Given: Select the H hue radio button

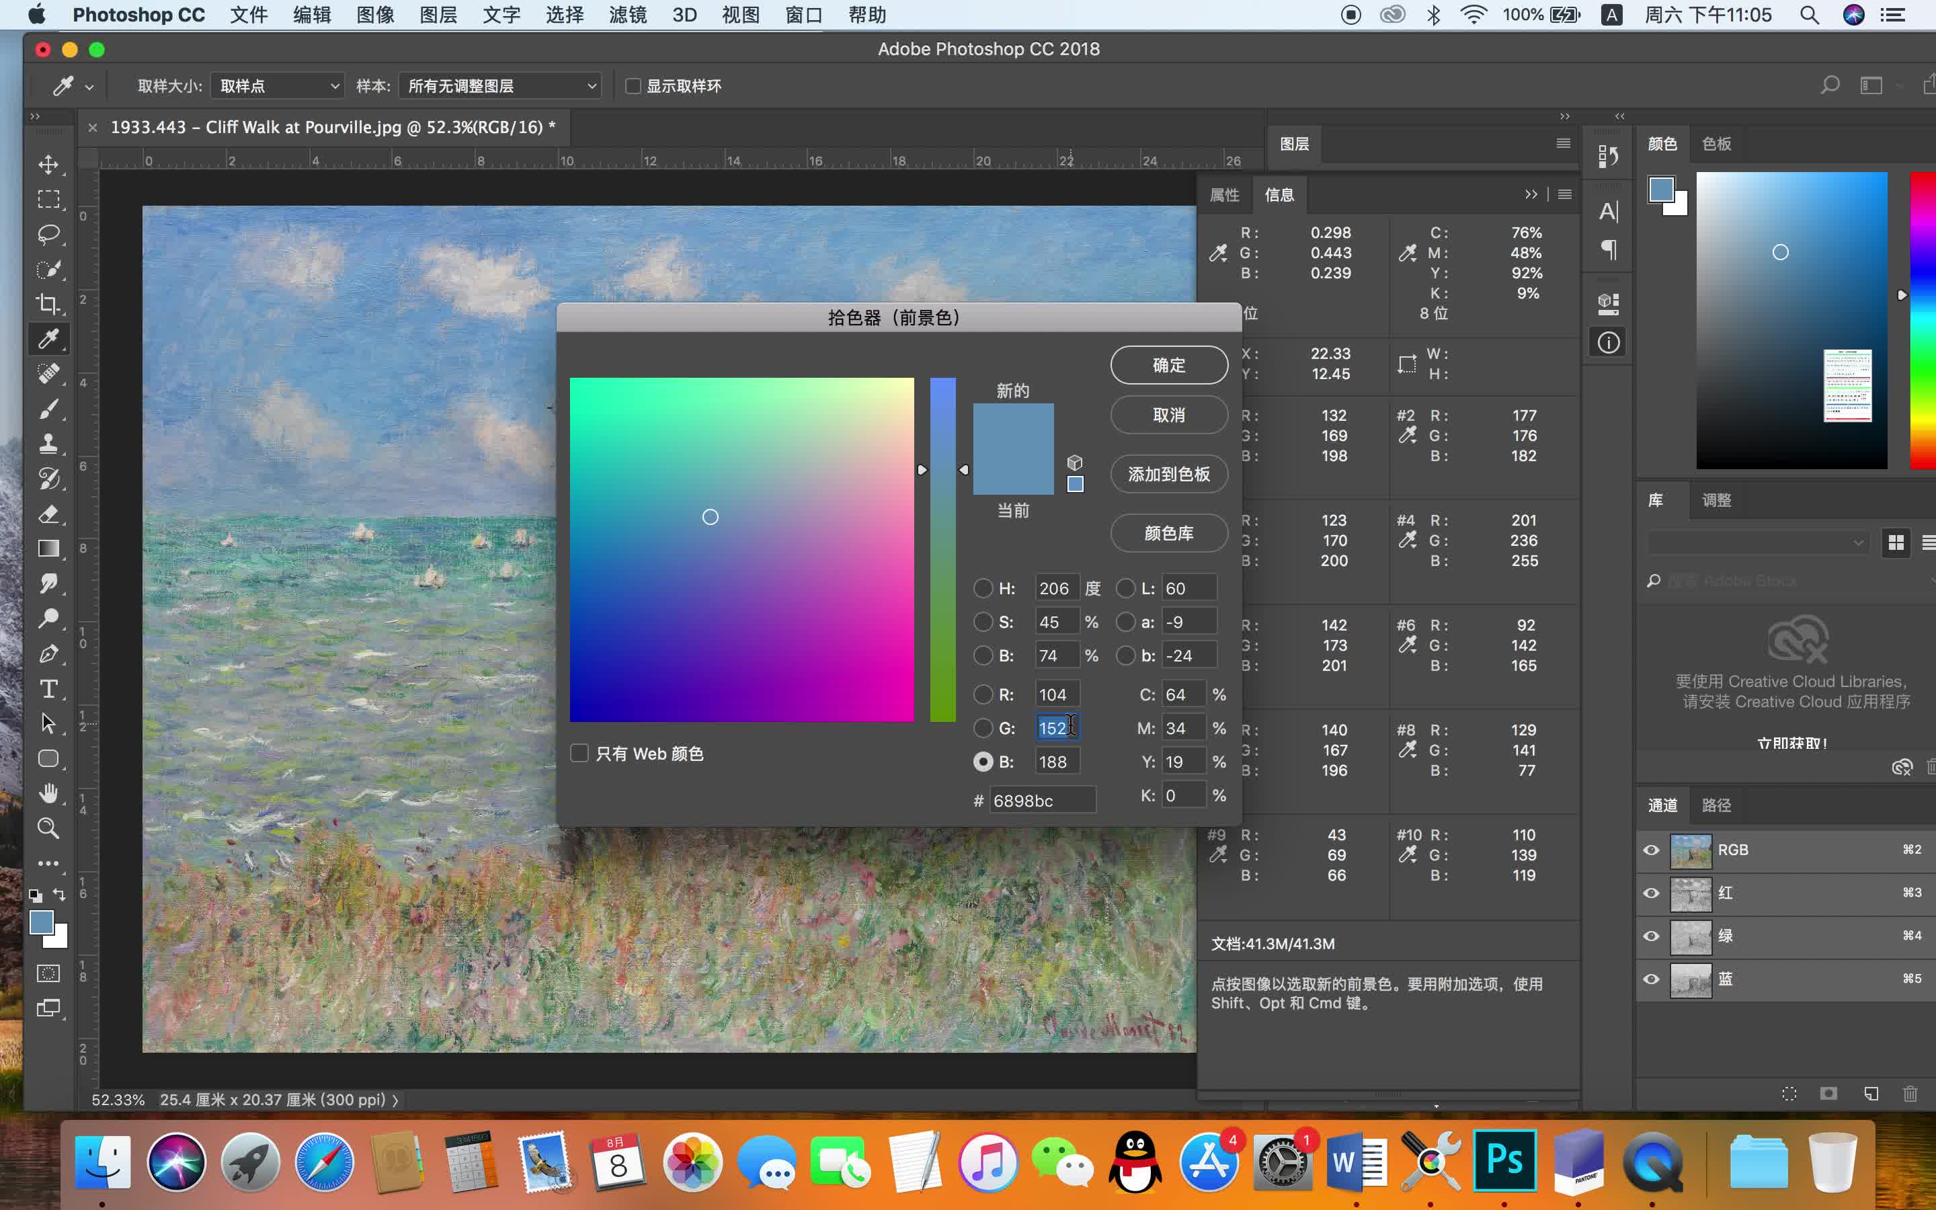Looking at the screenshot, I should click(x=982, y=588).
